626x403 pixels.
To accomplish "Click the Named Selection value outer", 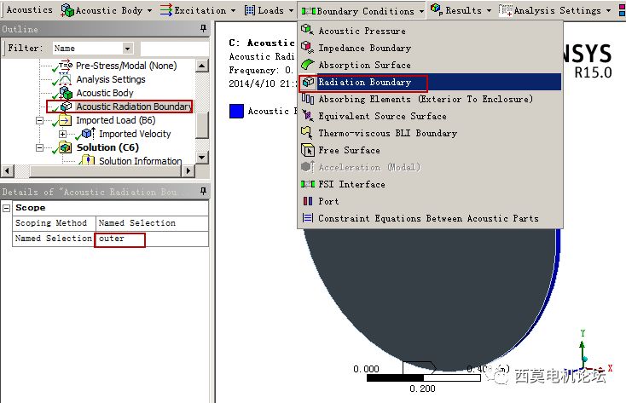I will click(152, 239).
